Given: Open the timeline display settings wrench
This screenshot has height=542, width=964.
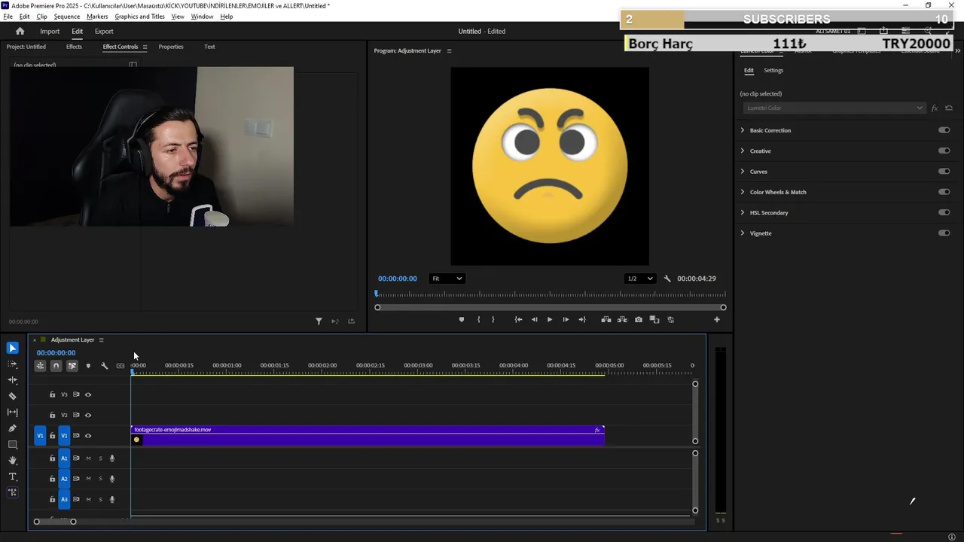Looking at the screenshot, I should pos(104,366).
